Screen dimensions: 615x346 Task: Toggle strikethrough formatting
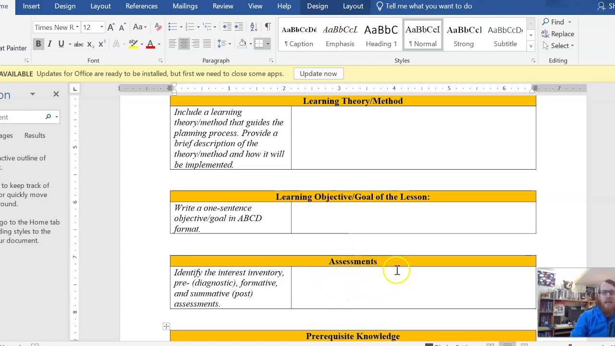79,44
